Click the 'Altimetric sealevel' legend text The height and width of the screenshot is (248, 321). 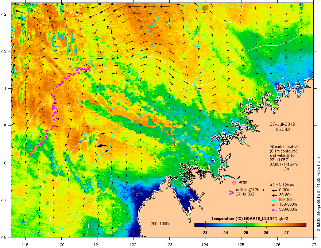coord(285,147)
